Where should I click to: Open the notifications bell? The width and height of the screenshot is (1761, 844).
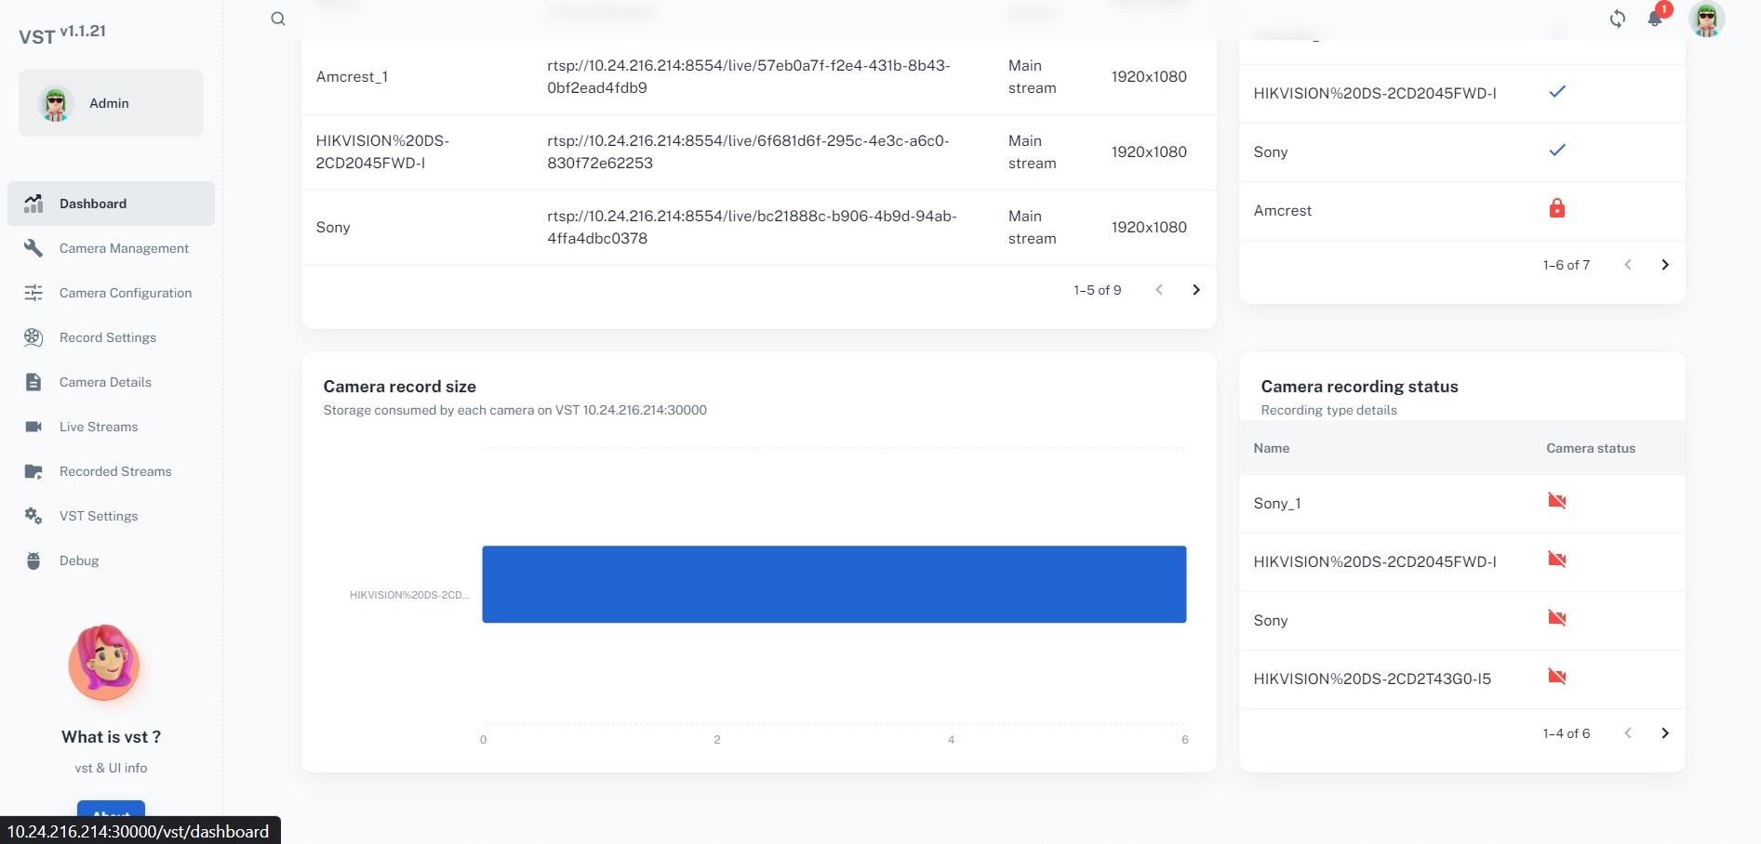click(x=1655, y=19)
